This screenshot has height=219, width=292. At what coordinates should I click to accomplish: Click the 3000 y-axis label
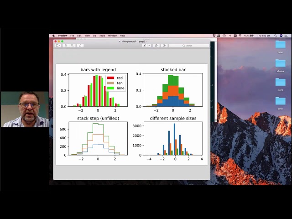tap(137, 126)
